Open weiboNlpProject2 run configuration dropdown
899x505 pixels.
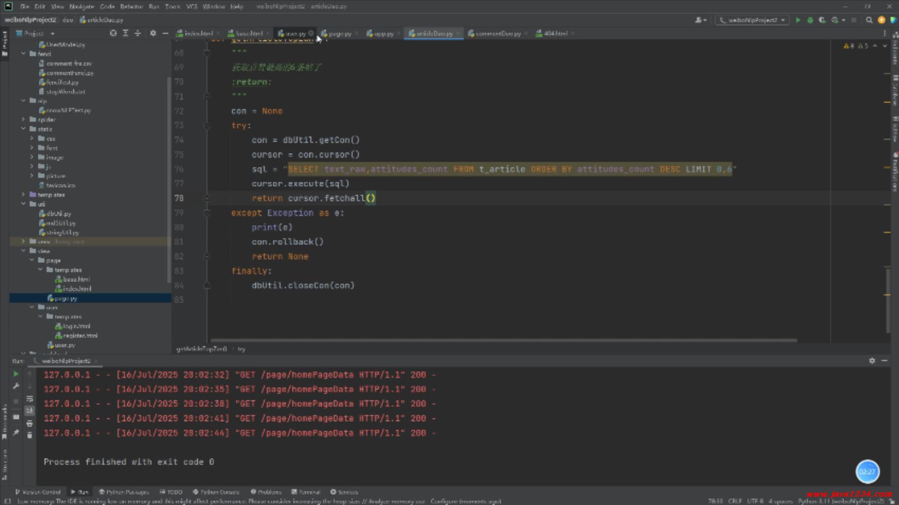click(x=753, y=20)
